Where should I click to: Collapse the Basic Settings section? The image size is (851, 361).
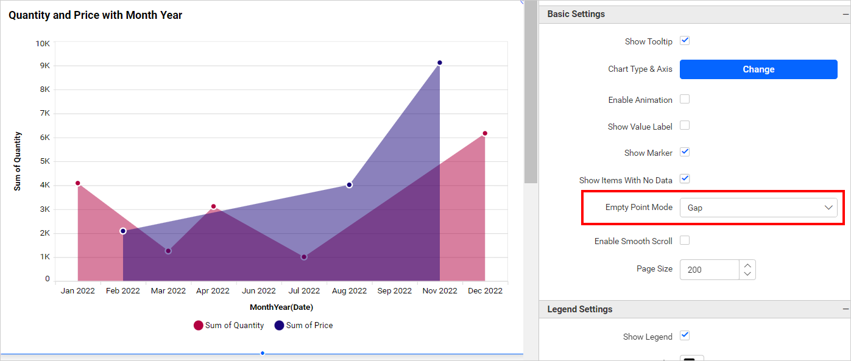[846, 14]
